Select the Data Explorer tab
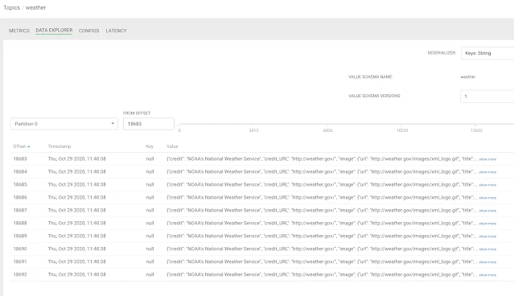 click(54, 30)
